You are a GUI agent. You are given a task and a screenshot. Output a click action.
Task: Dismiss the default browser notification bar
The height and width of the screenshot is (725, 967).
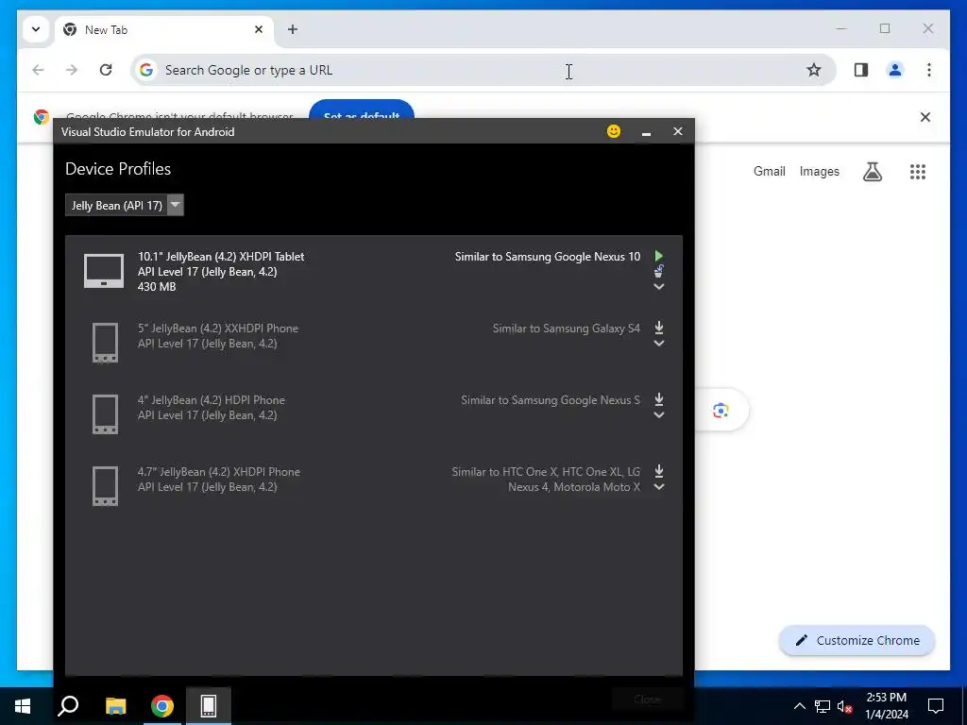click(x=925, y=117)
